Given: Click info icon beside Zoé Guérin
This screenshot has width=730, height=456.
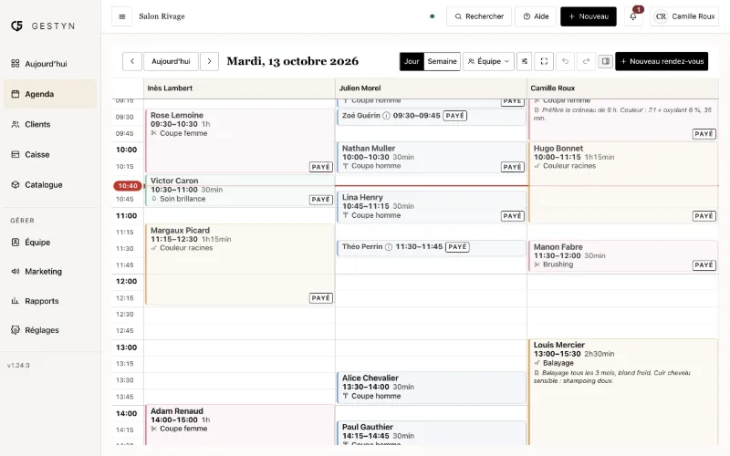Looking at the screenshot, I should click(x=386, y=116).
